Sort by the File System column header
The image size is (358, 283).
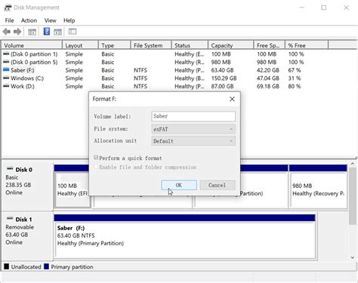click(151, 45)
